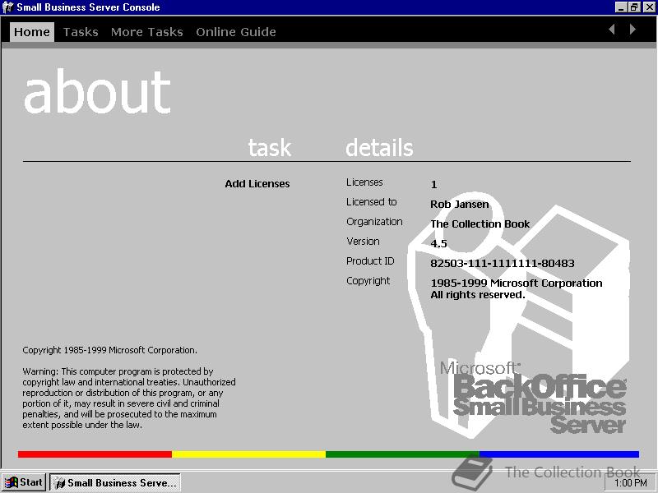Click the Copyright label in details

coord(368,281)
